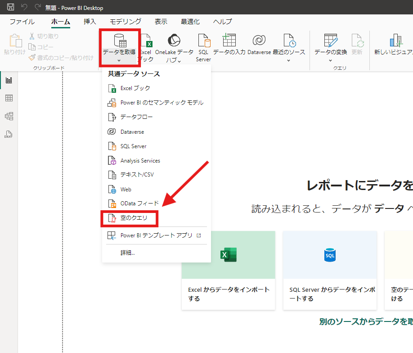Click the データを取得 database icon
Image resolution: width=413 pixels, height=353 pixels.
click(x=120, y=41)
